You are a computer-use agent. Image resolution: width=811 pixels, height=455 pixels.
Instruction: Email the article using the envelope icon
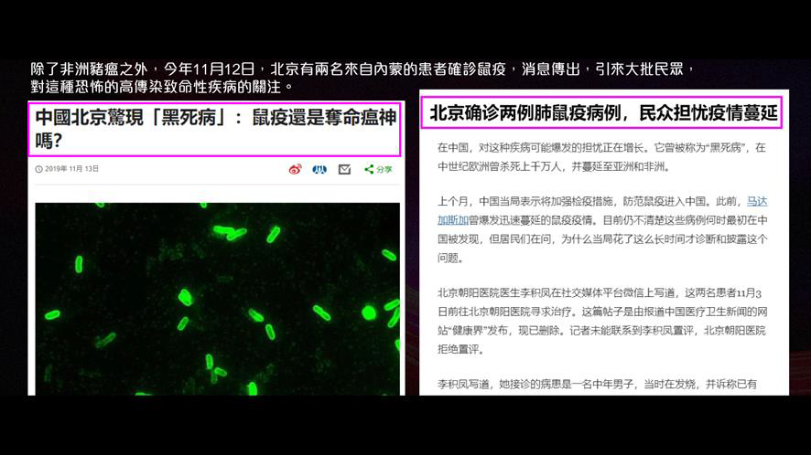[344, 169]
